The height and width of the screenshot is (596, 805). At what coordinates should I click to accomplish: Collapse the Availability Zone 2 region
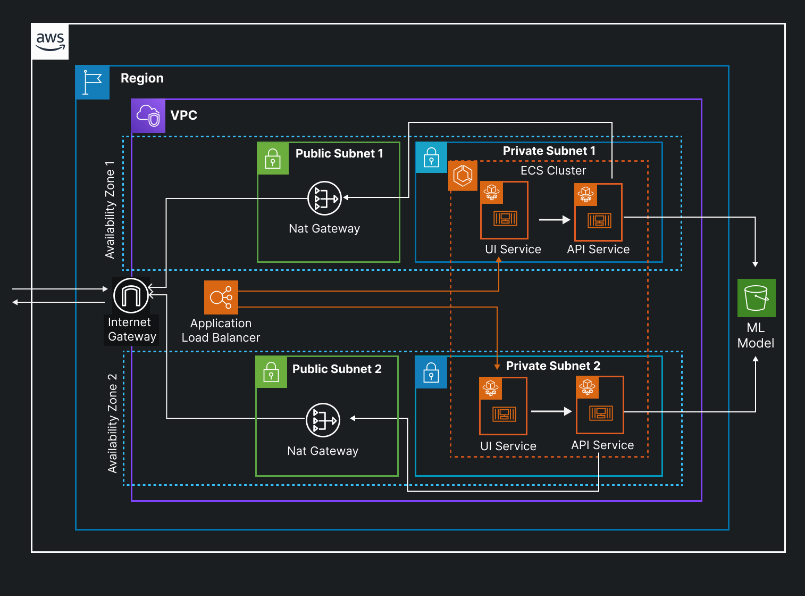(x=112, y=418)
